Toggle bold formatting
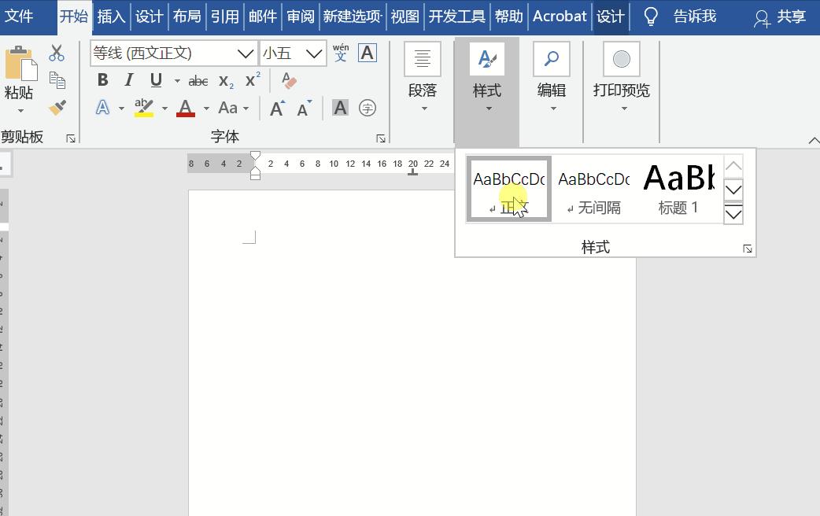820x516 pixels. pos(102,79)
